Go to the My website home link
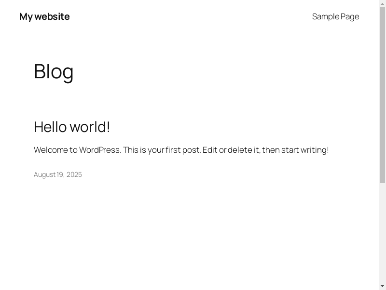 44,16
